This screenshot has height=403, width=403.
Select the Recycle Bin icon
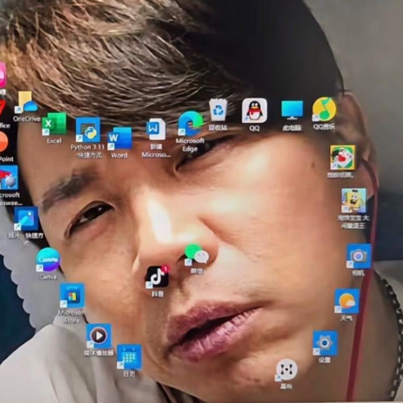(218, 110)
